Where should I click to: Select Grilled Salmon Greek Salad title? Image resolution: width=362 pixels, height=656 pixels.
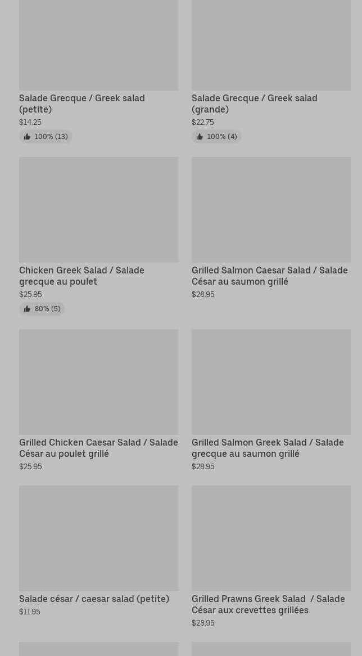(268, 448)
